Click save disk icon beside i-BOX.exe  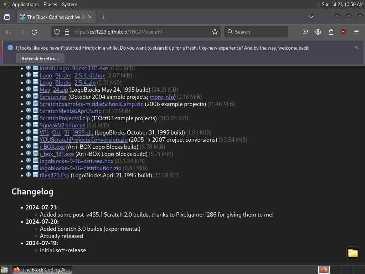35,146
